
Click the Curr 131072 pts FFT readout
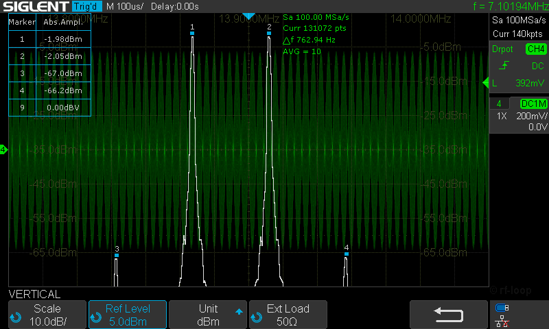[x=314, y=28]
